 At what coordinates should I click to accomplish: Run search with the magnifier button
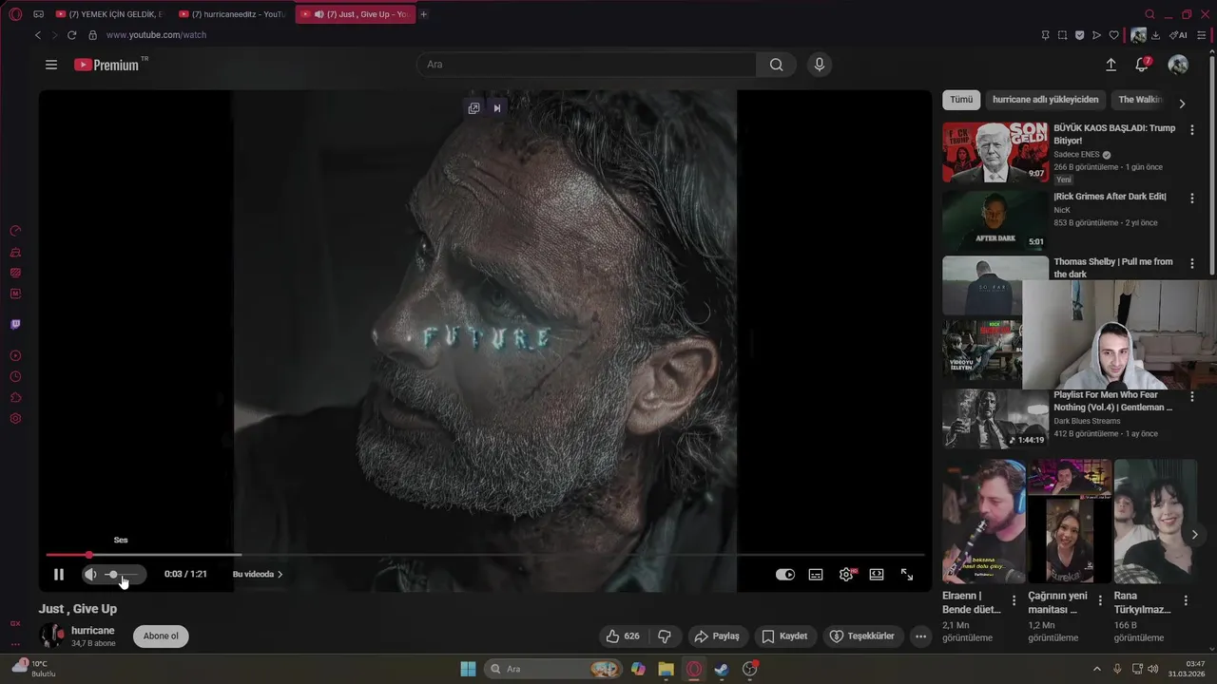777,65
